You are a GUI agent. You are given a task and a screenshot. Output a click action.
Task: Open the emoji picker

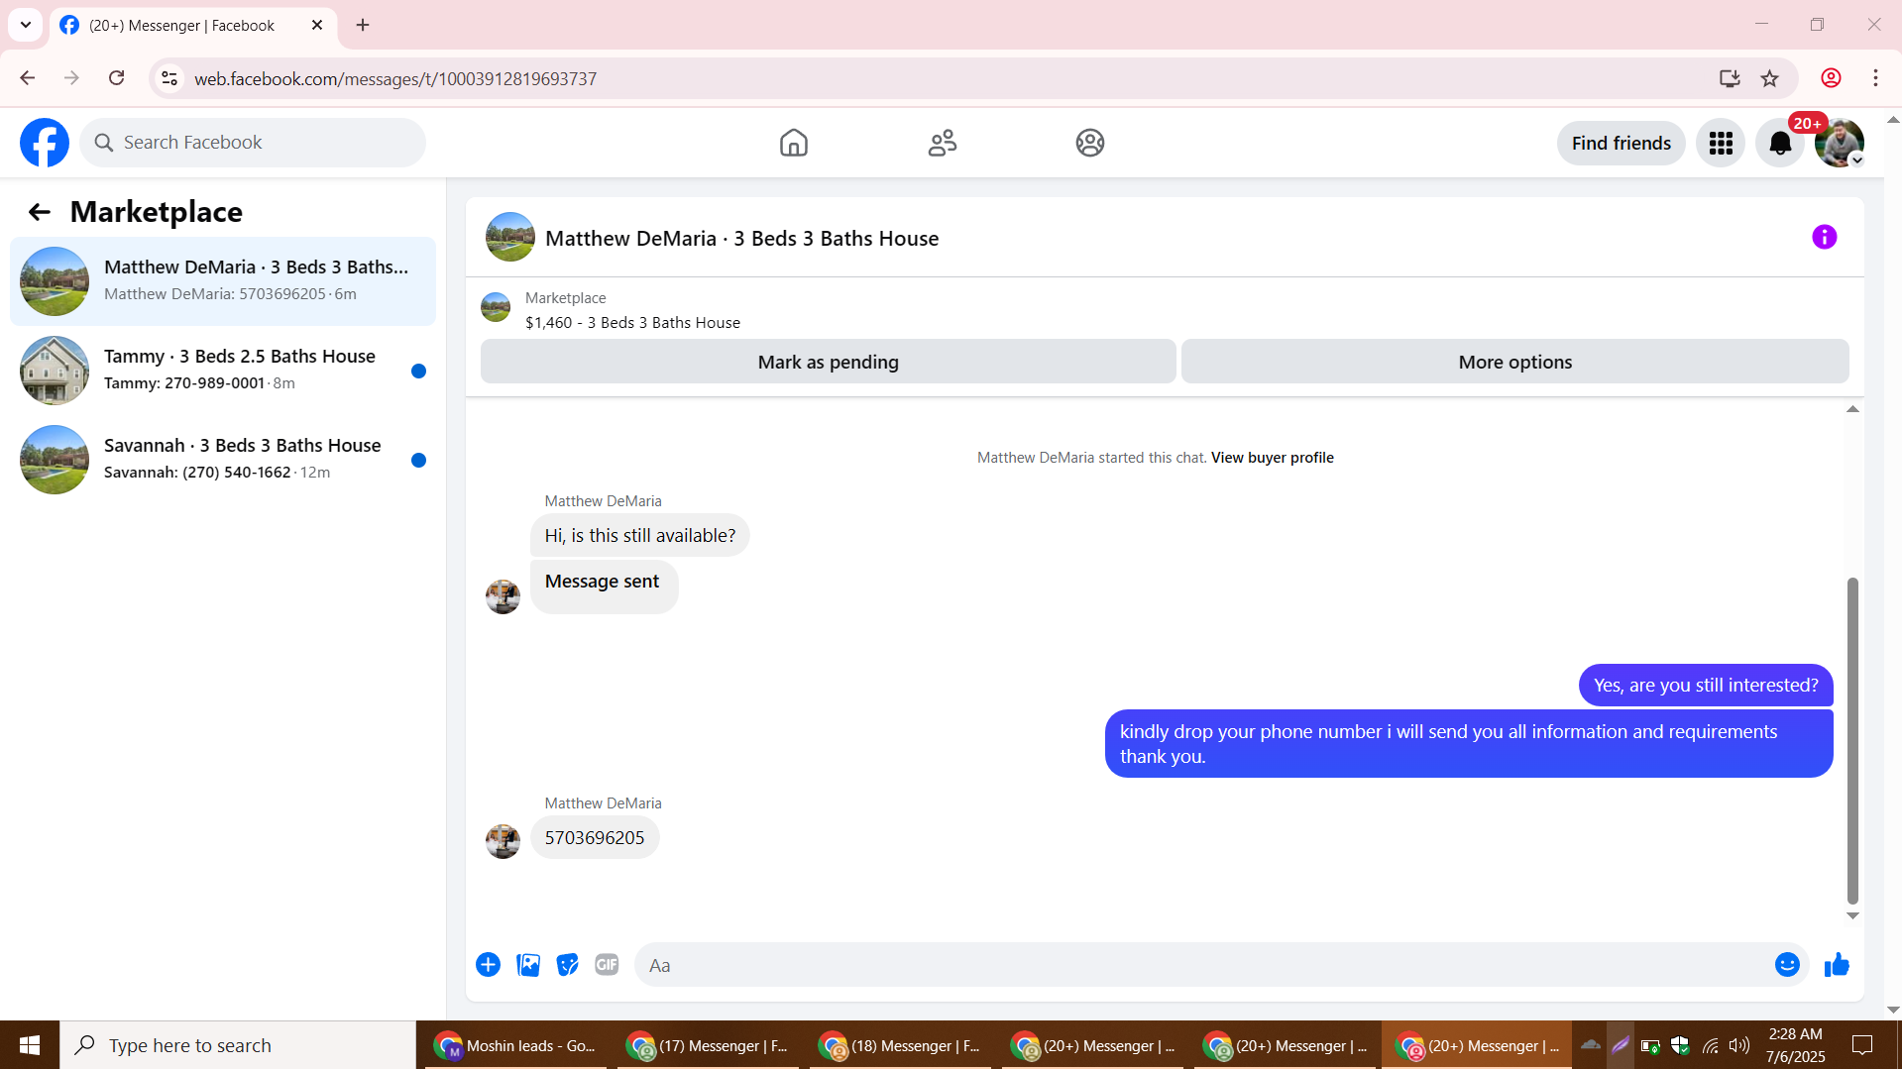[1787, 965]
